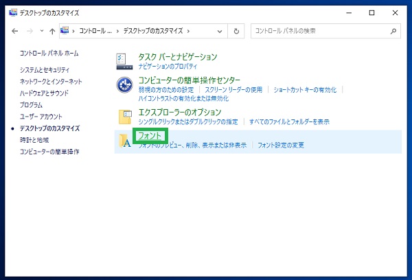Go up one level with Up arrow
Image resolution: width=412 pixels, height=280 pixels.
pyautogui.click(x=52, y=32)
